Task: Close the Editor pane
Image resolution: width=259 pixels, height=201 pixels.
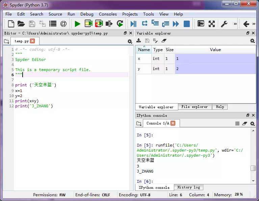Action: pos(131,33)
